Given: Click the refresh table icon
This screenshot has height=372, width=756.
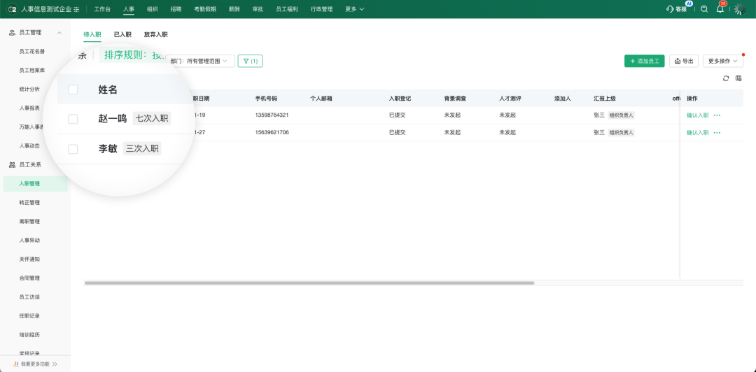Looking at the screenshot, I should pos(726,78).
